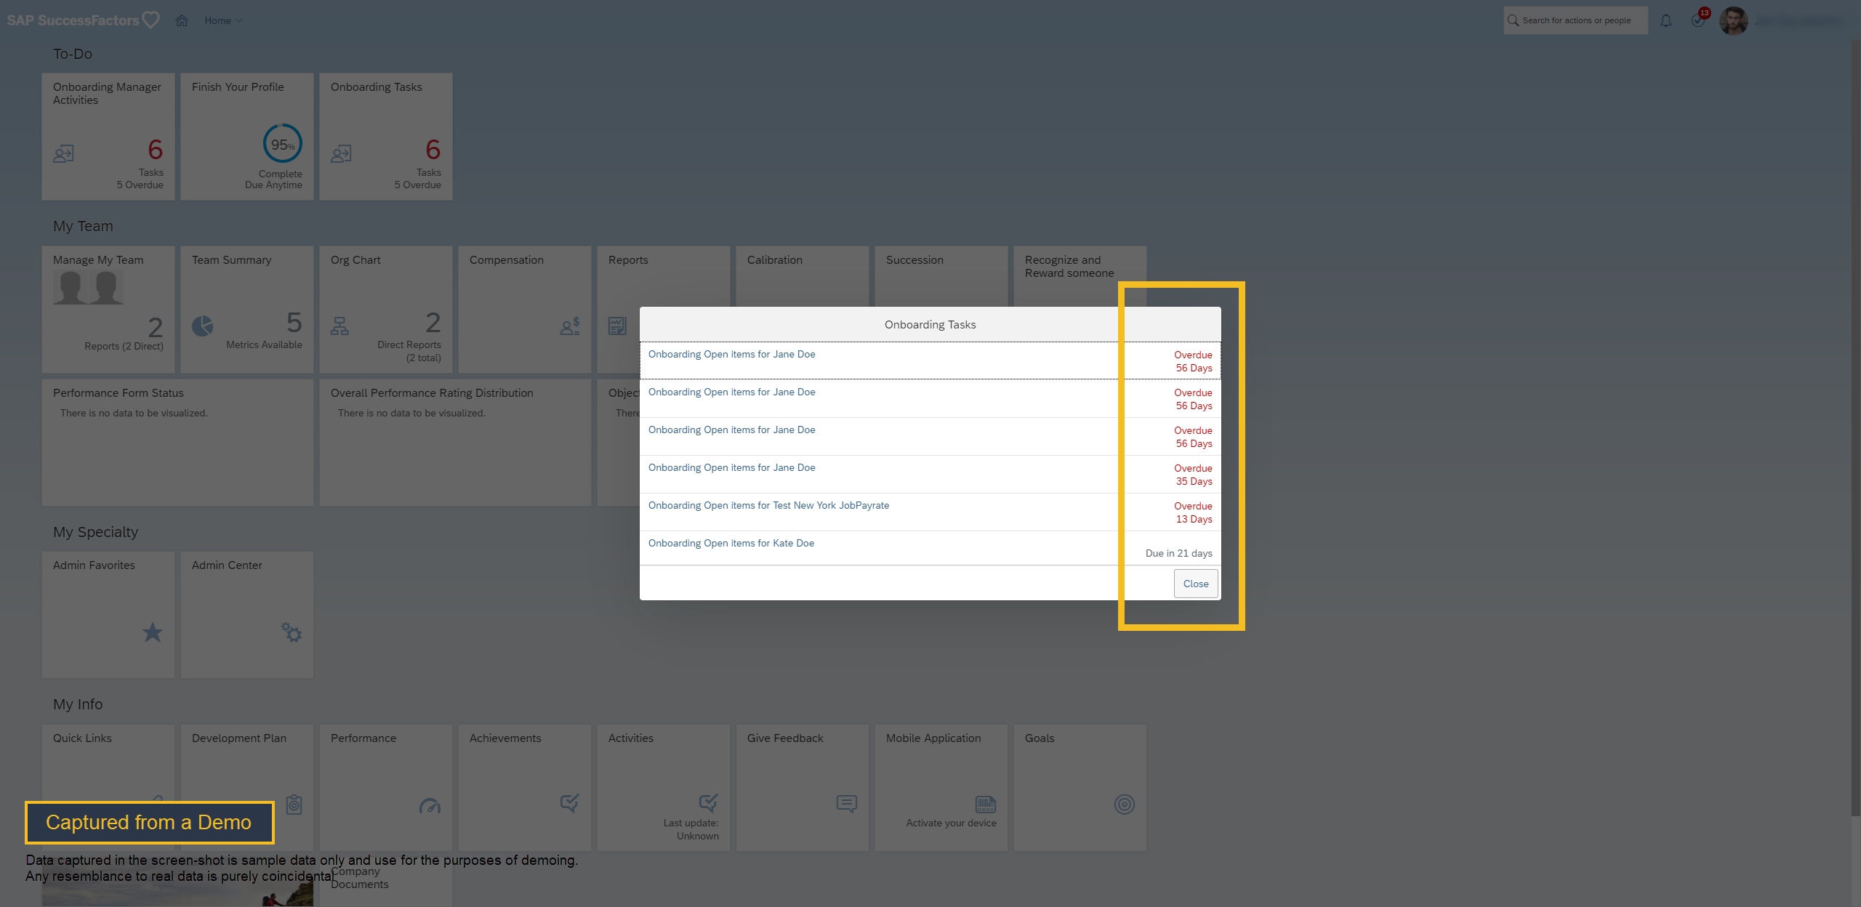
Task: Open the Home navigation dropdown
Action: pyautogui.click(x=223, y=20)
